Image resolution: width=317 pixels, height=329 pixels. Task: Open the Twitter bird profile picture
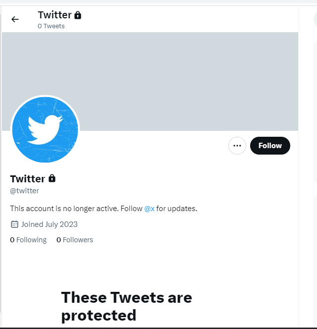[45, 129]
